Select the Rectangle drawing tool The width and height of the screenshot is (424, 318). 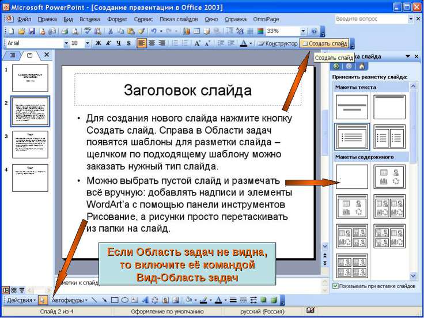pos(115,300)
